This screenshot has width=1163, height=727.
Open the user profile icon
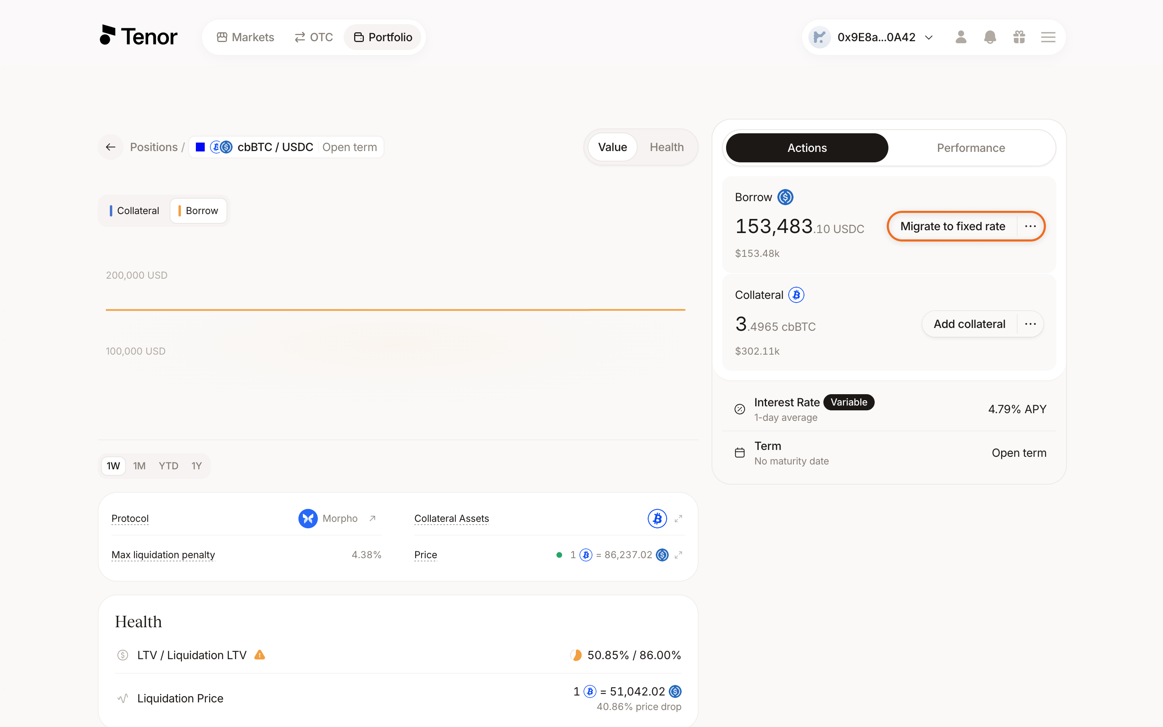[x=961, y=37]
